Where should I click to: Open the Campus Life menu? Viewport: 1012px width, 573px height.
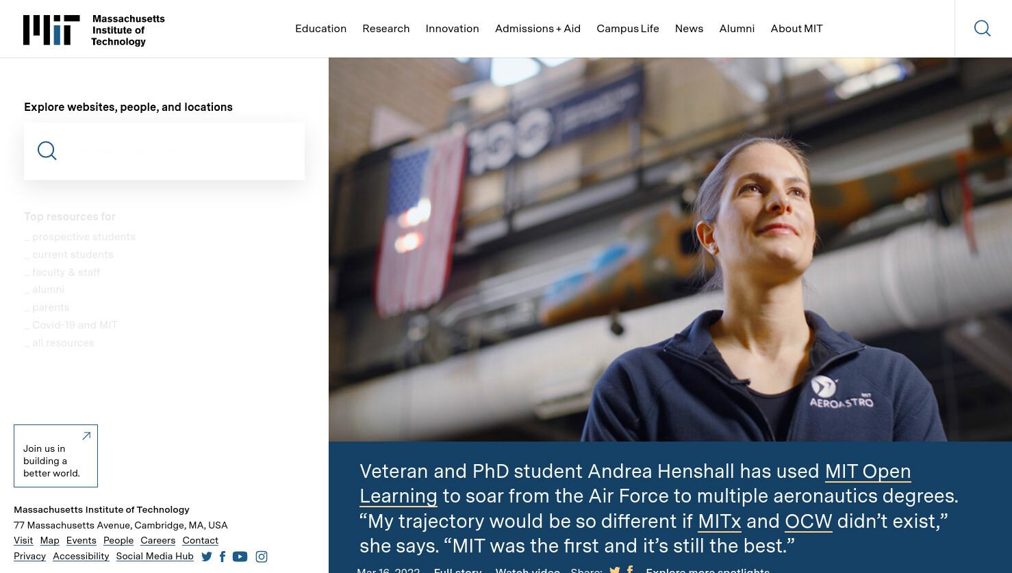point(628,29)
